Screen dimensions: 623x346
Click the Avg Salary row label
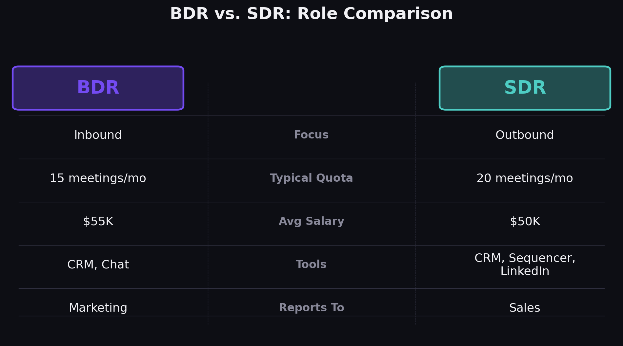coord(311,221)
